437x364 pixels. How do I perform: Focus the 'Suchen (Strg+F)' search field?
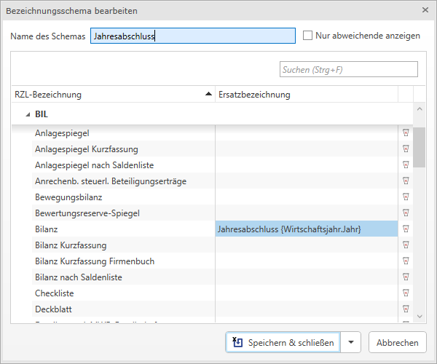click(348, 69)
